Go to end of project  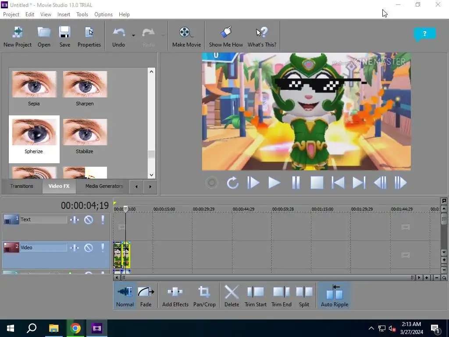[x=359, y=183]
